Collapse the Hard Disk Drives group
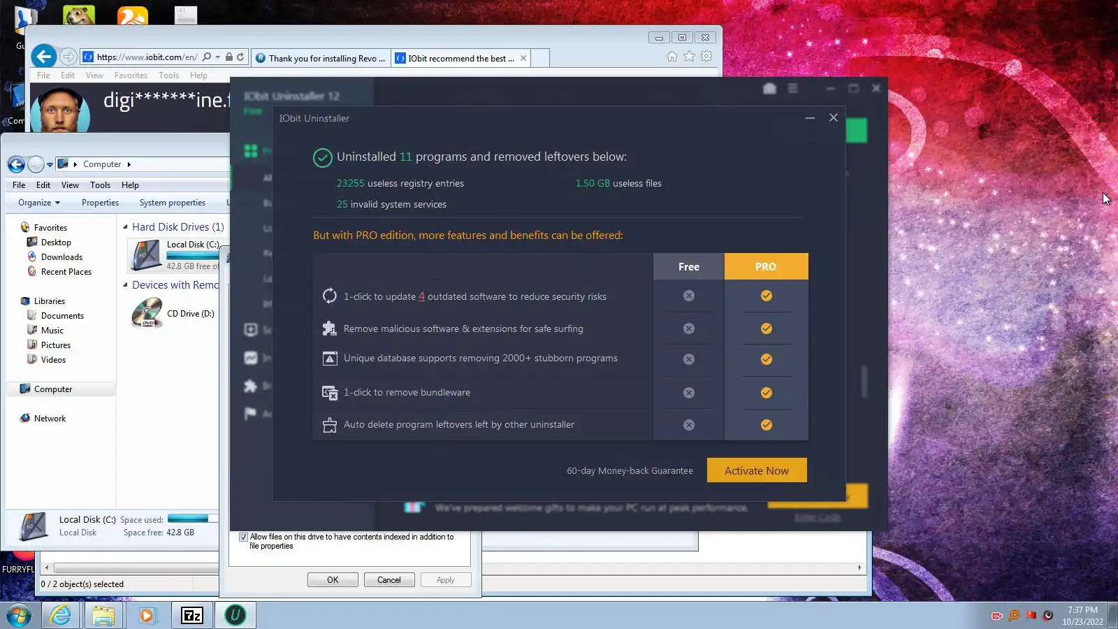 point(126,227)
